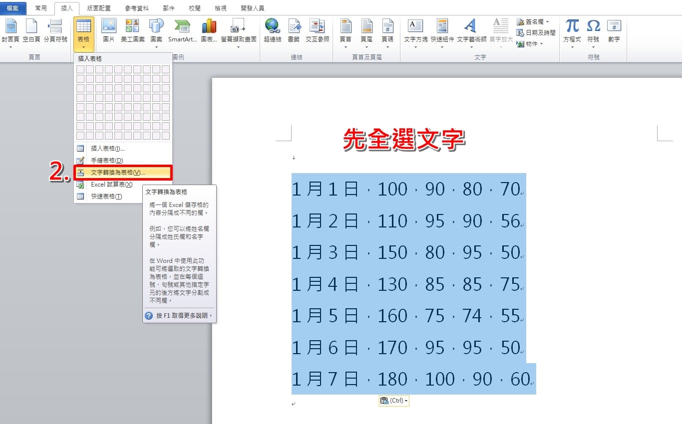Expand the 頁首 header dropdown
This screenshot has height=424, width=682.
pyautogui.click(x=345, y=47)
